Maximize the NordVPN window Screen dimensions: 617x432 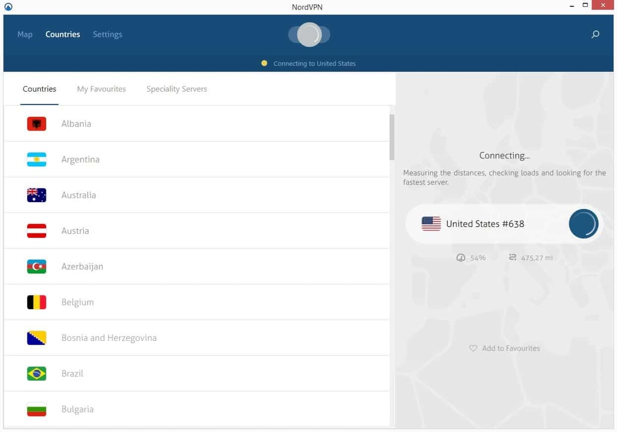585,5
